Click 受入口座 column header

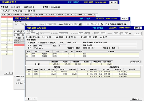pyautogui.click(x=106, y=69)
